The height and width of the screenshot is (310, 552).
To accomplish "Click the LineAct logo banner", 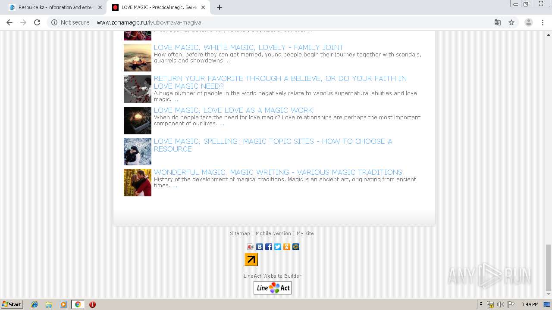I will 273,288.
